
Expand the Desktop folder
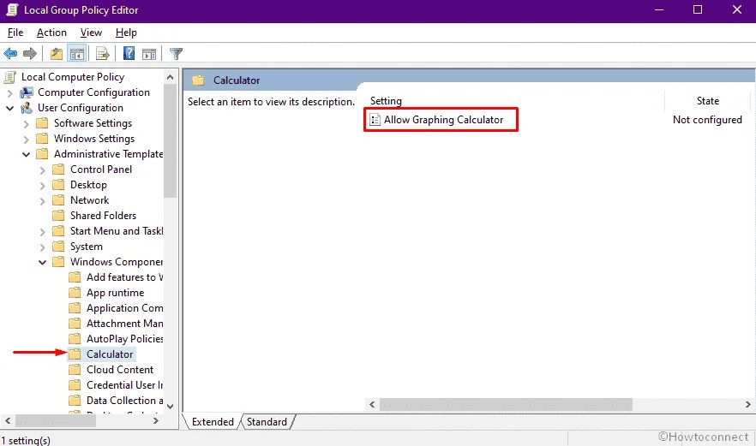click(43, 186)
